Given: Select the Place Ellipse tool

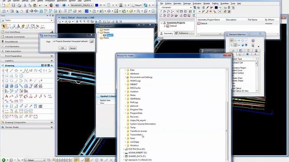Looking at the screenshot, I should click(11, 81).
